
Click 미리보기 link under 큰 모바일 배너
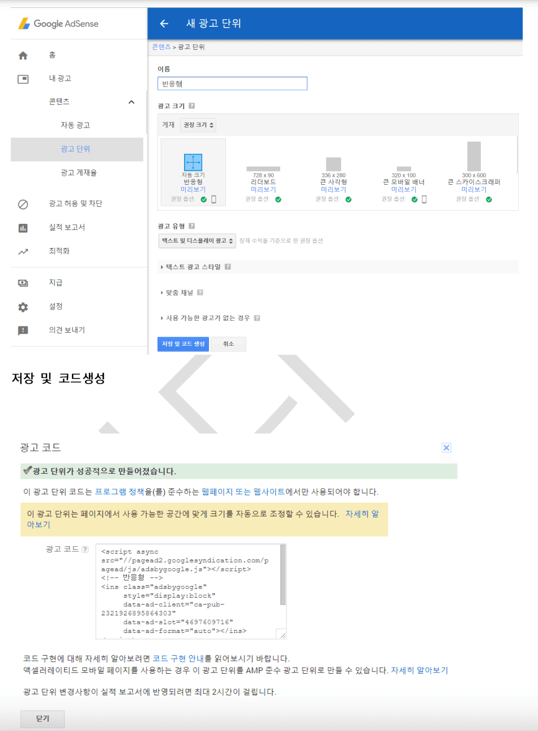coord(404,190)
